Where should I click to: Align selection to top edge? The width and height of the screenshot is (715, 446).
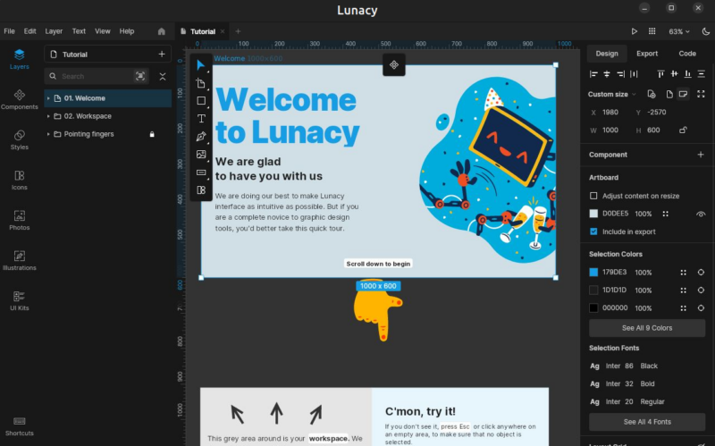click(x=660, y=74)
